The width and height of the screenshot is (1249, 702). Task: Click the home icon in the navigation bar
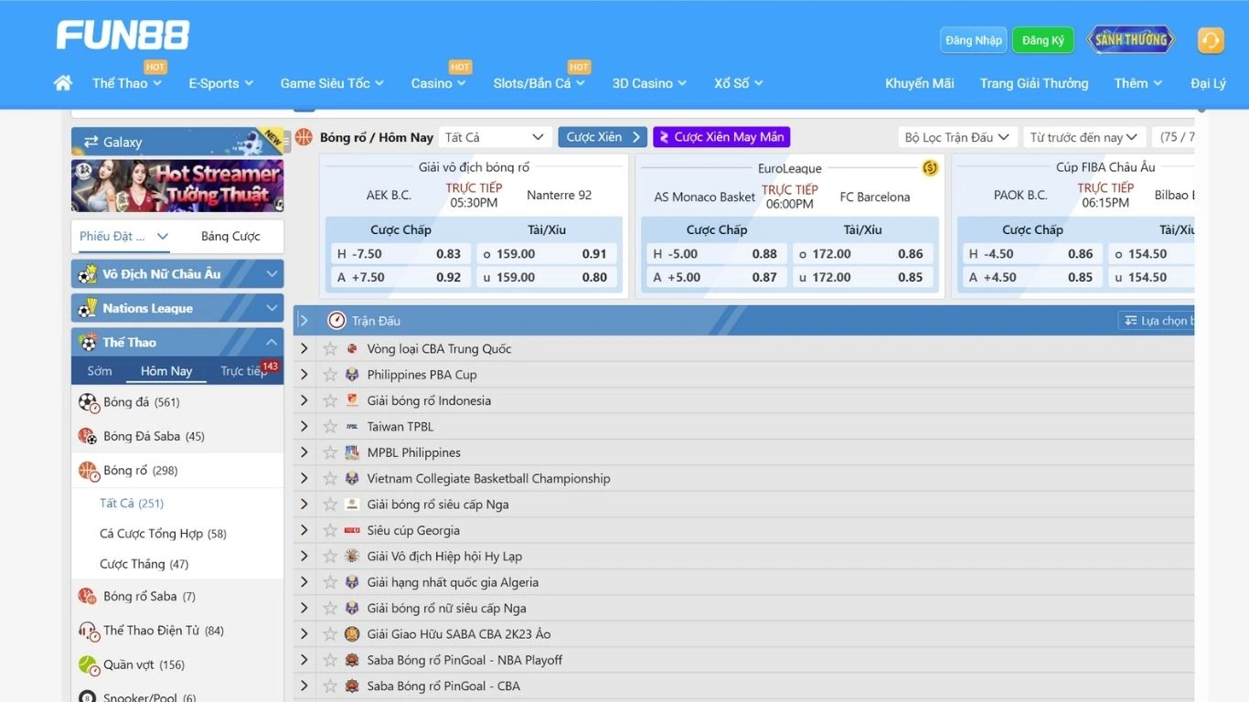[62, 82]
